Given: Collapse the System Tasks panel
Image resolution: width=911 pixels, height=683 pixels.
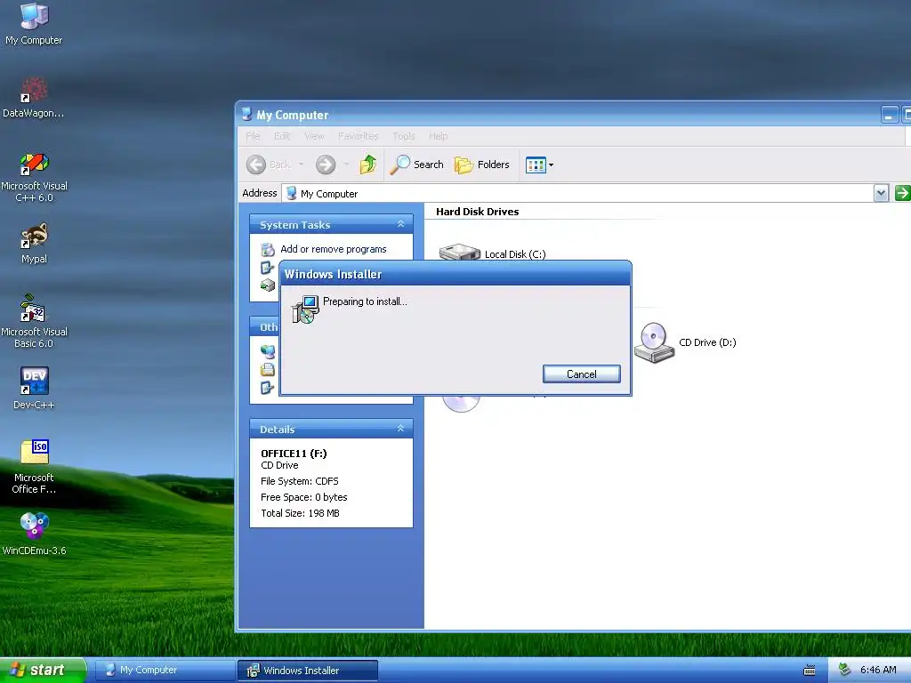Looking at the screenshot, I should click(x=400, y=224).
